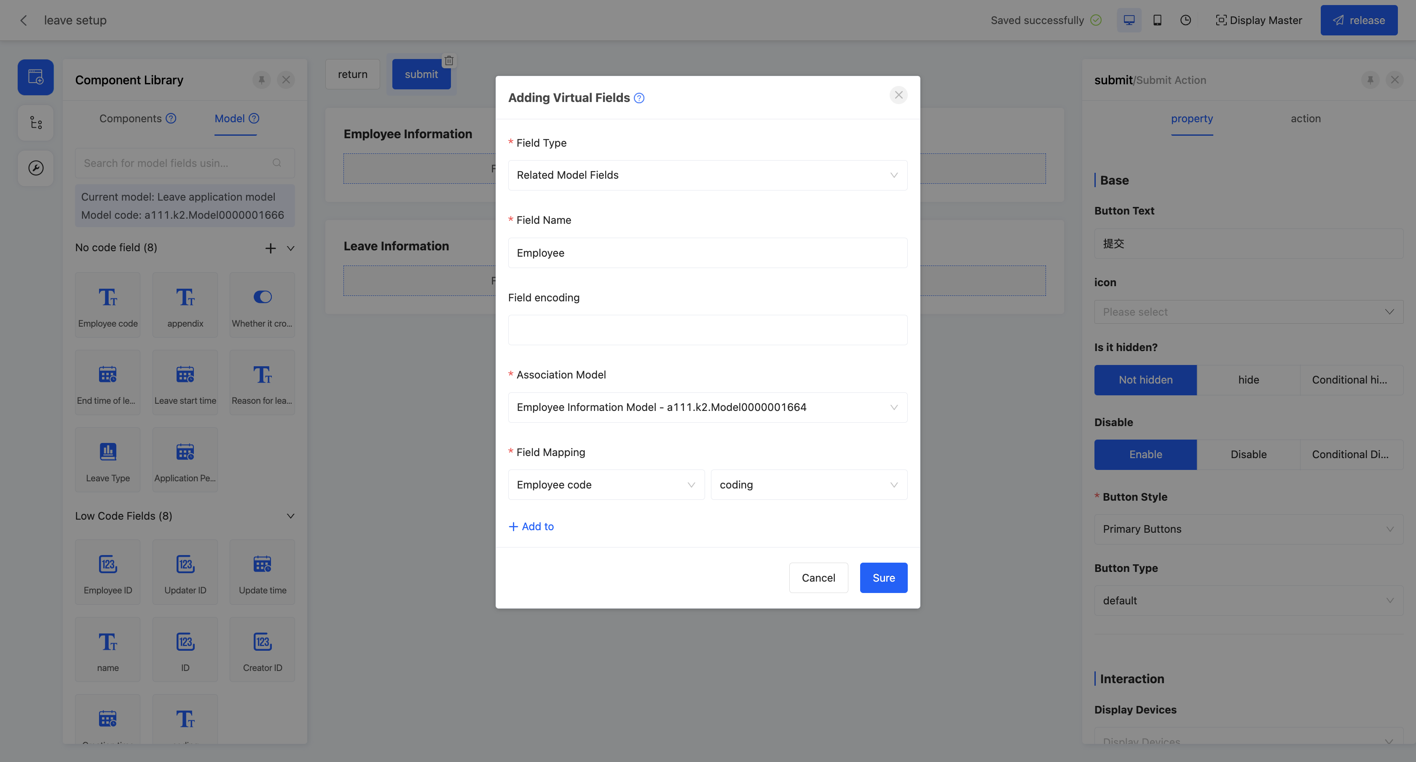Select desktop preview monitor icon
Screen dimensions: 1416x762
click(1129, 20)
